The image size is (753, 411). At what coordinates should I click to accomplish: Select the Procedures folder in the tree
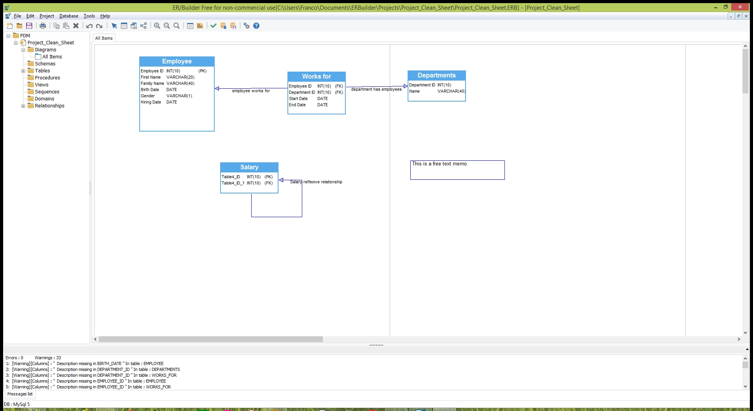[47, 78]
